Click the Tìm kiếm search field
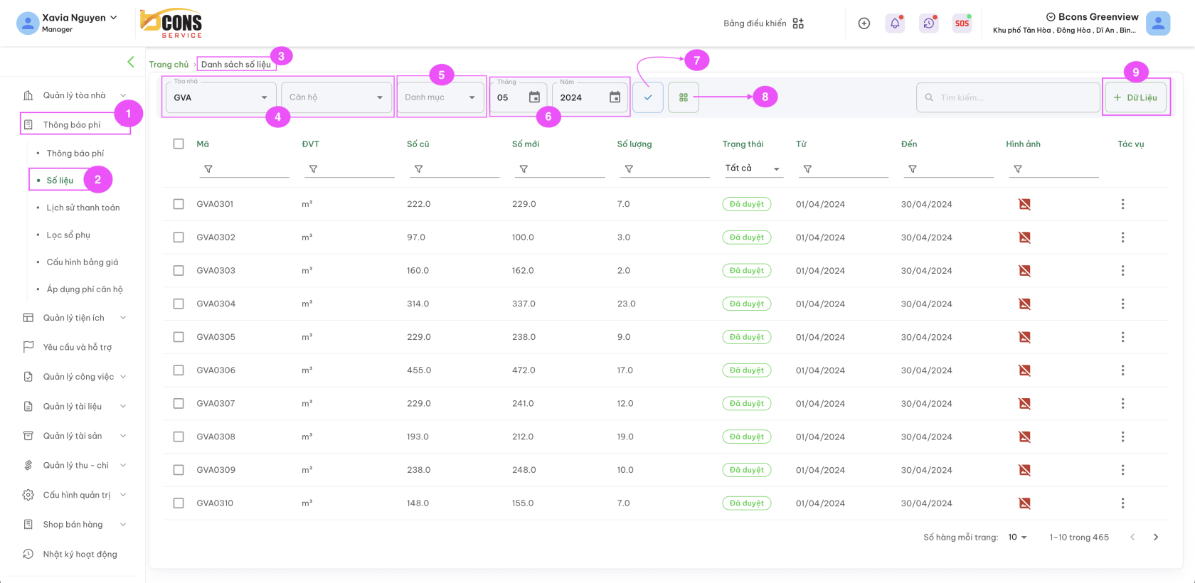This screenshot has height=583, width=1195. (1008, 97)
